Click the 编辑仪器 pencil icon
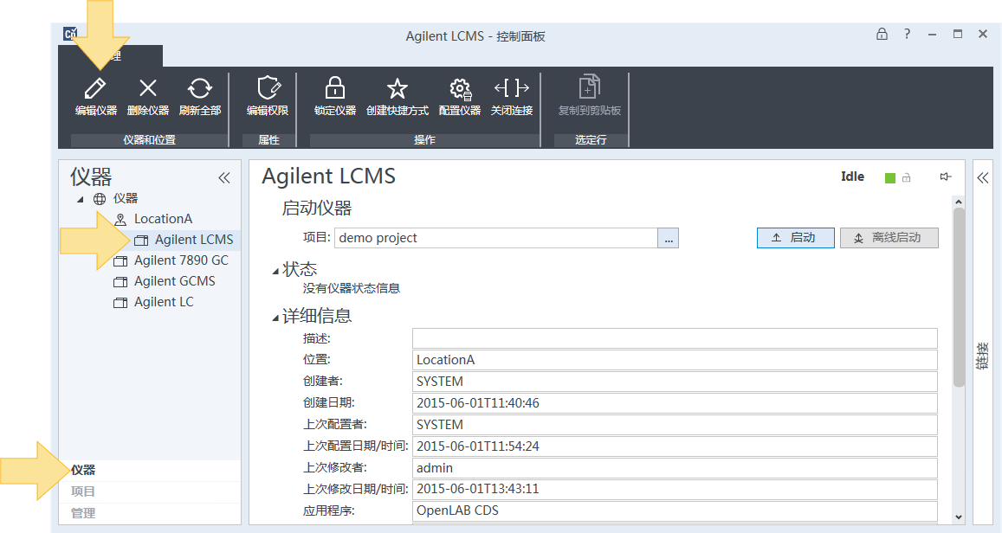 95,88
